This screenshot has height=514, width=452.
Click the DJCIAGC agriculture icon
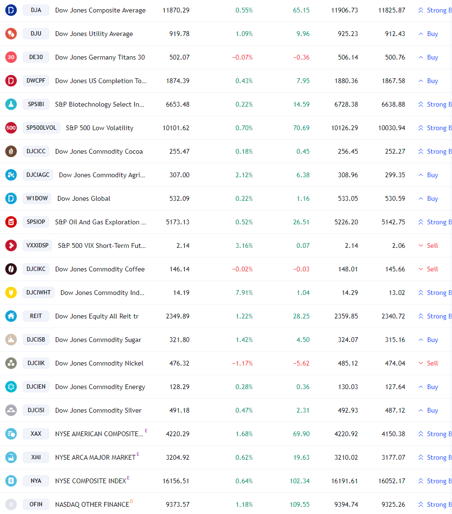click(11, 175)
